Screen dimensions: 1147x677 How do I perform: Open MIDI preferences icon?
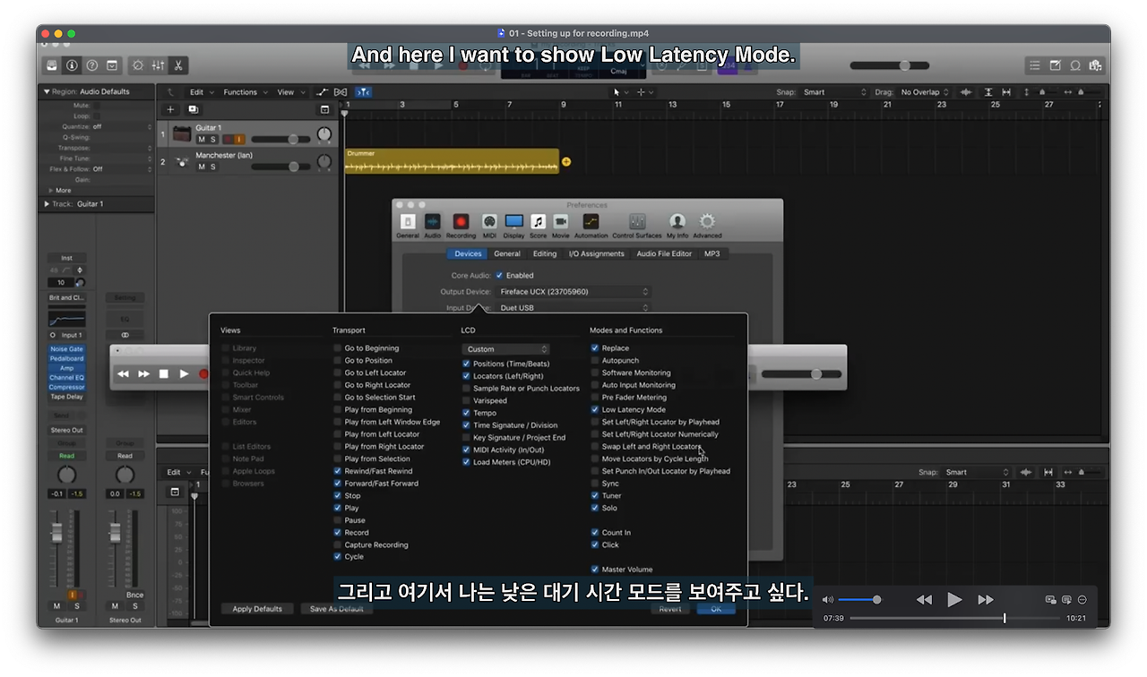[x=489, y=225]
